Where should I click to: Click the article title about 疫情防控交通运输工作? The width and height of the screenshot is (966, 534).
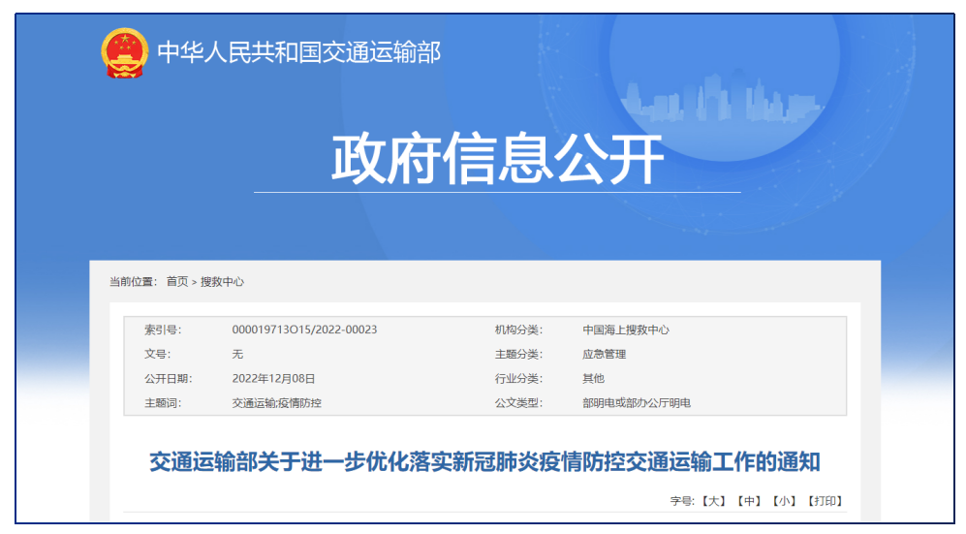point(484,462)
